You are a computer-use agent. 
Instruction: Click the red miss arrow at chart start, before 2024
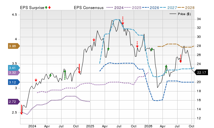21,110
